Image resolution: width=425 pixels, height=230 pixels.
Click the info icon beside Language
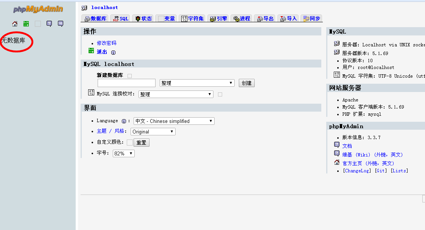(124, 121)
